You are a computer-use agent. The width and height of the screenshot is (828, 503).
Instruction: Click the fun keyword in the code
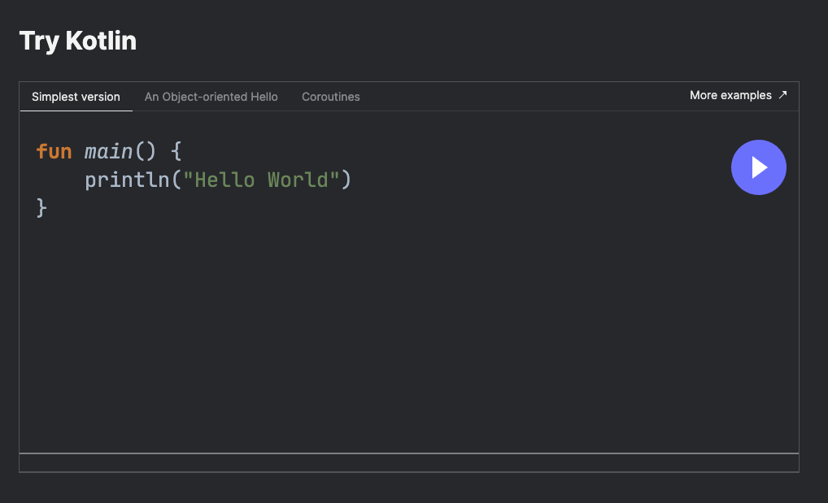(x=54, y=151)
